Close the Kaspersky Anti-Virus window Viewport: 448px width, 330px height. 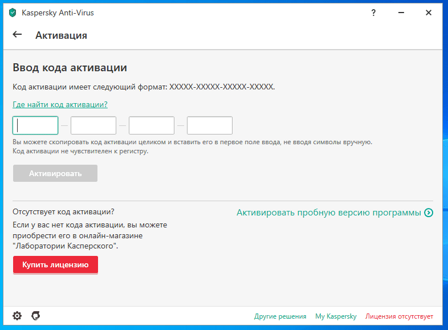point(429,13)
